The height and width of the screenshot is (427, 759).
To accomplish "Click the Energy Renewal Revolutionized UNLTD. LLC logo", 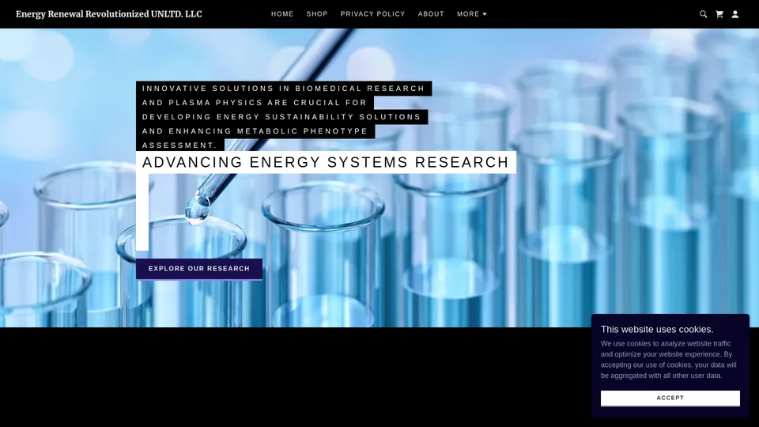I will [x=109, y=14].
